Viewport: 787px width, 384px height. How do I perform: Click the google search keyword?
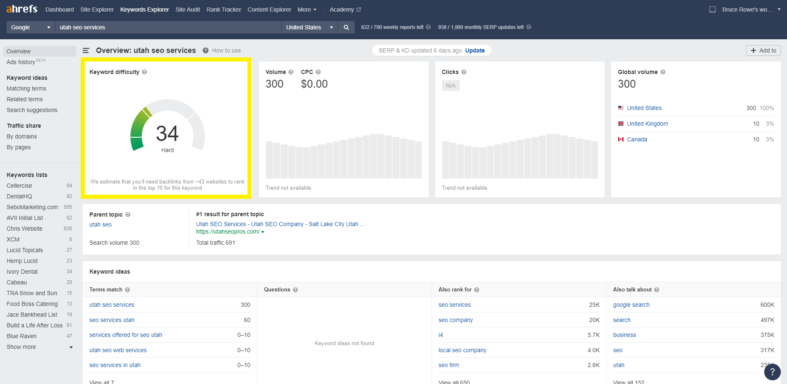[631, 305]
